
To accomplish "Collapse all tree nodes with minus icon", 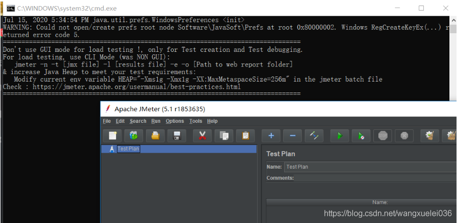I will (x=292, y=135).
